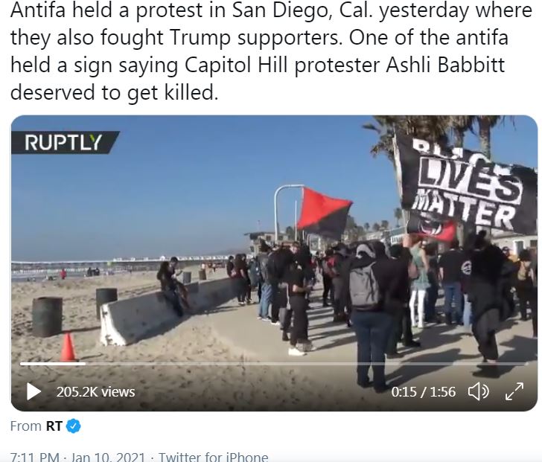The image size is (542, 462).
Task: Play the video with the triangle button
Action: pos(34,391)
